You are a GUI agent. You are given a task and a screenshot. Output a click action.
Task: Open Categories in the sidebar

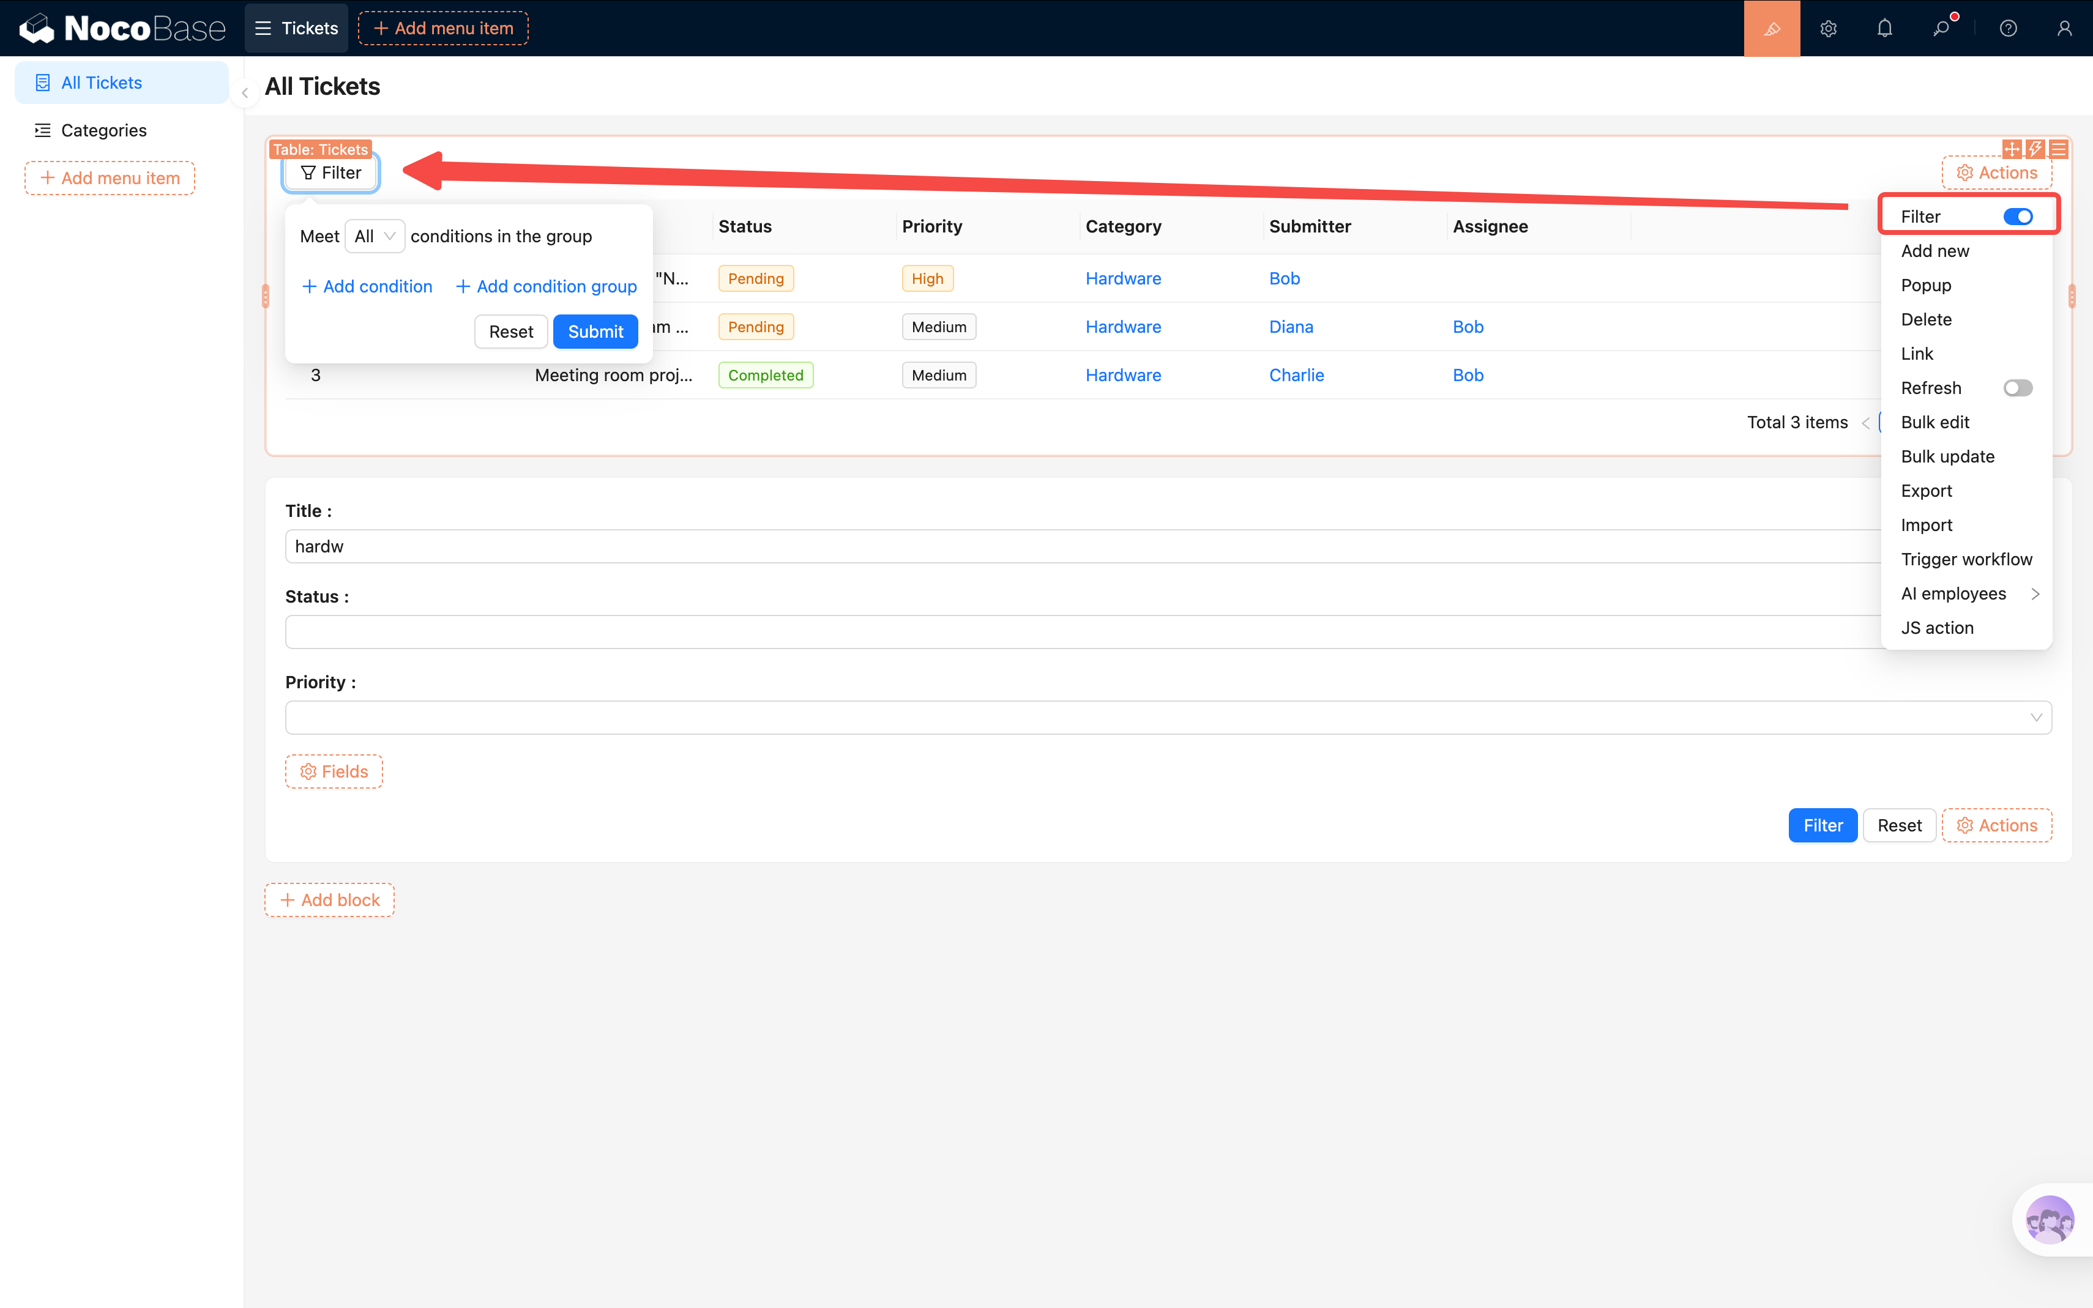tap(104, 130)
